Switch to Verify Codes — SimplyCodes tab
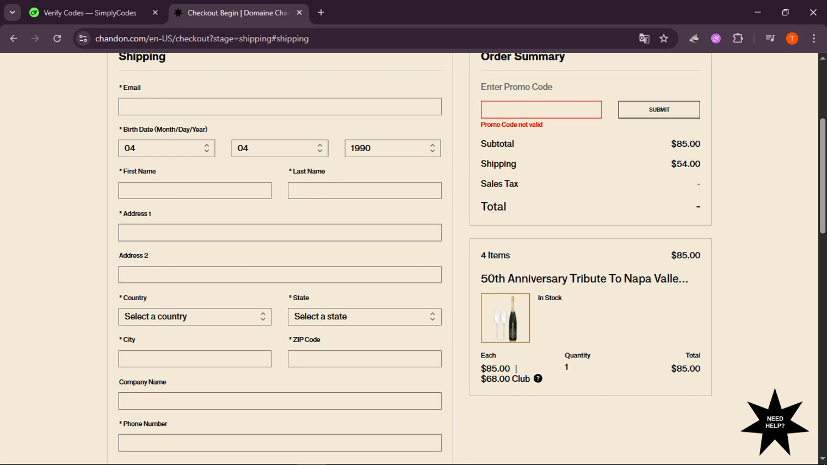The image size is (827, 465). tap(90, 13)
